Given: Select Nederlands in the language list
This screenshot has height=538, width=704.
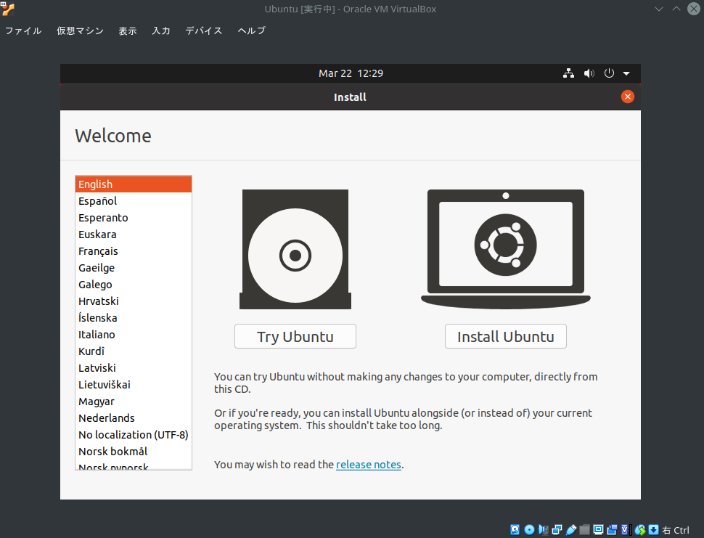Looking at the screenshot, I should click(134, 417).
